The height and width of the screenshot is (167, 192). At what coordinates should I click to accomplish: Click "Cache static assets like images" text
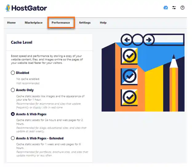50,98
